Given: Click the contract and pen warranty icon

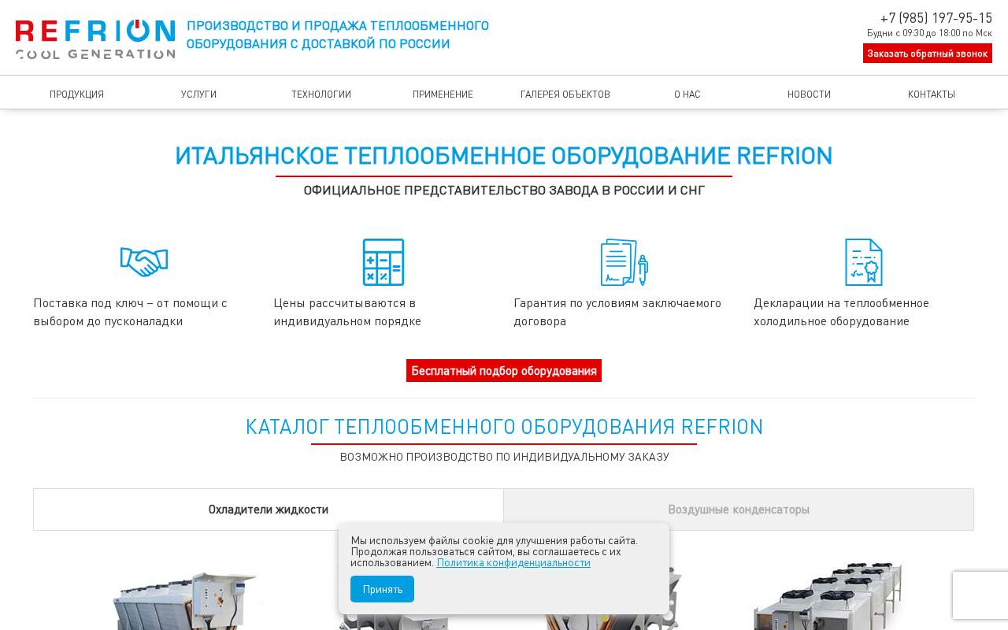Looking at the screenshot, I should point(624,262).
